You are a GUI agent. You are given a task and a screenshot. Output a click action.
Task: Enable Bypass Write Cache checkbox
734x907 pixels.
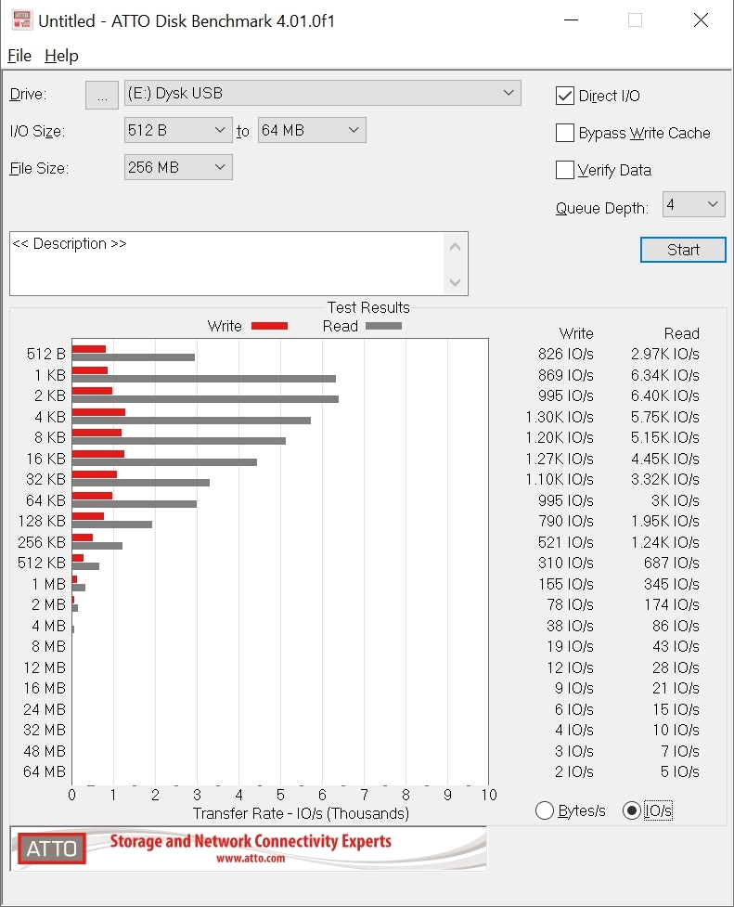(565, 133)
